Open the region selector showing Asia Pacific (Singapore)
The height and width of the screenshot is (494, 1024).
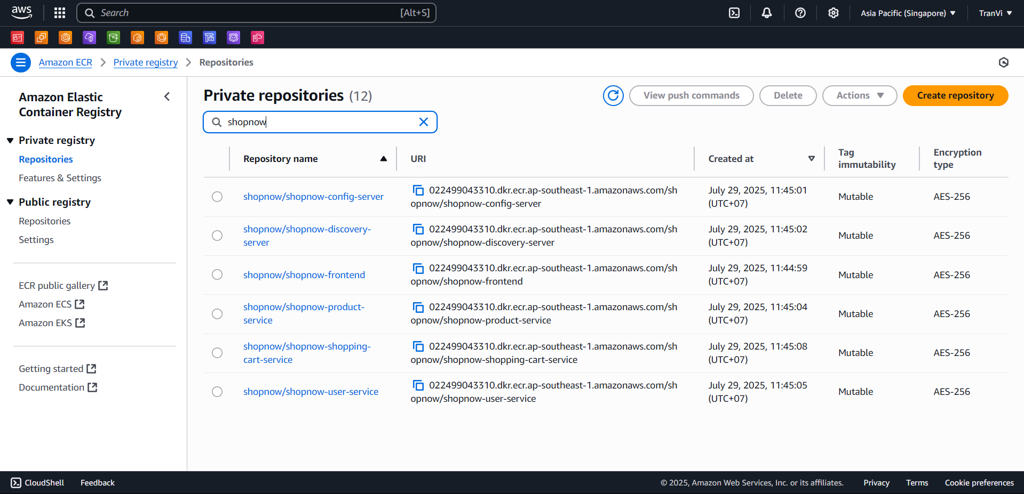(x=907, y=12)
